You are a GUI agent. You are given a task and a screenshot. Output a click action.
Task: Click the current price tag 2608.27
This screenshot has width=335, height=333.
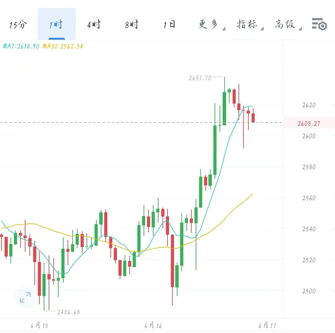(309, 123)
